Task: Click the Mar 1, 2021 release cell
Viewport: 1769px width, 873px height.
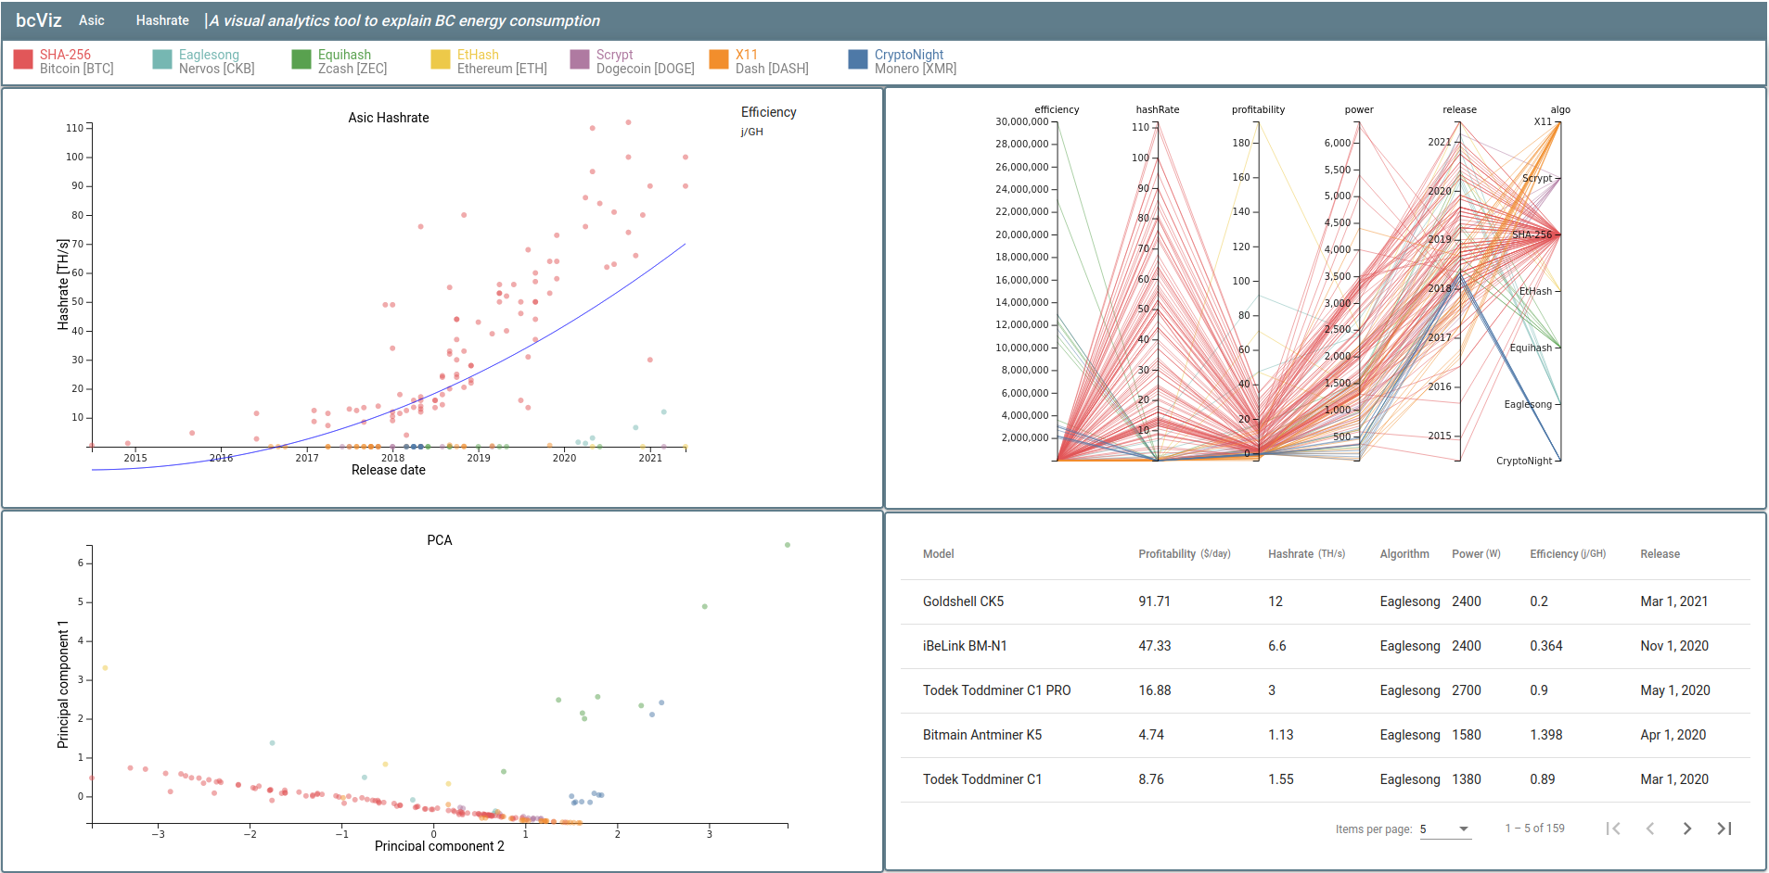Action: click(x=1673, y=601)
